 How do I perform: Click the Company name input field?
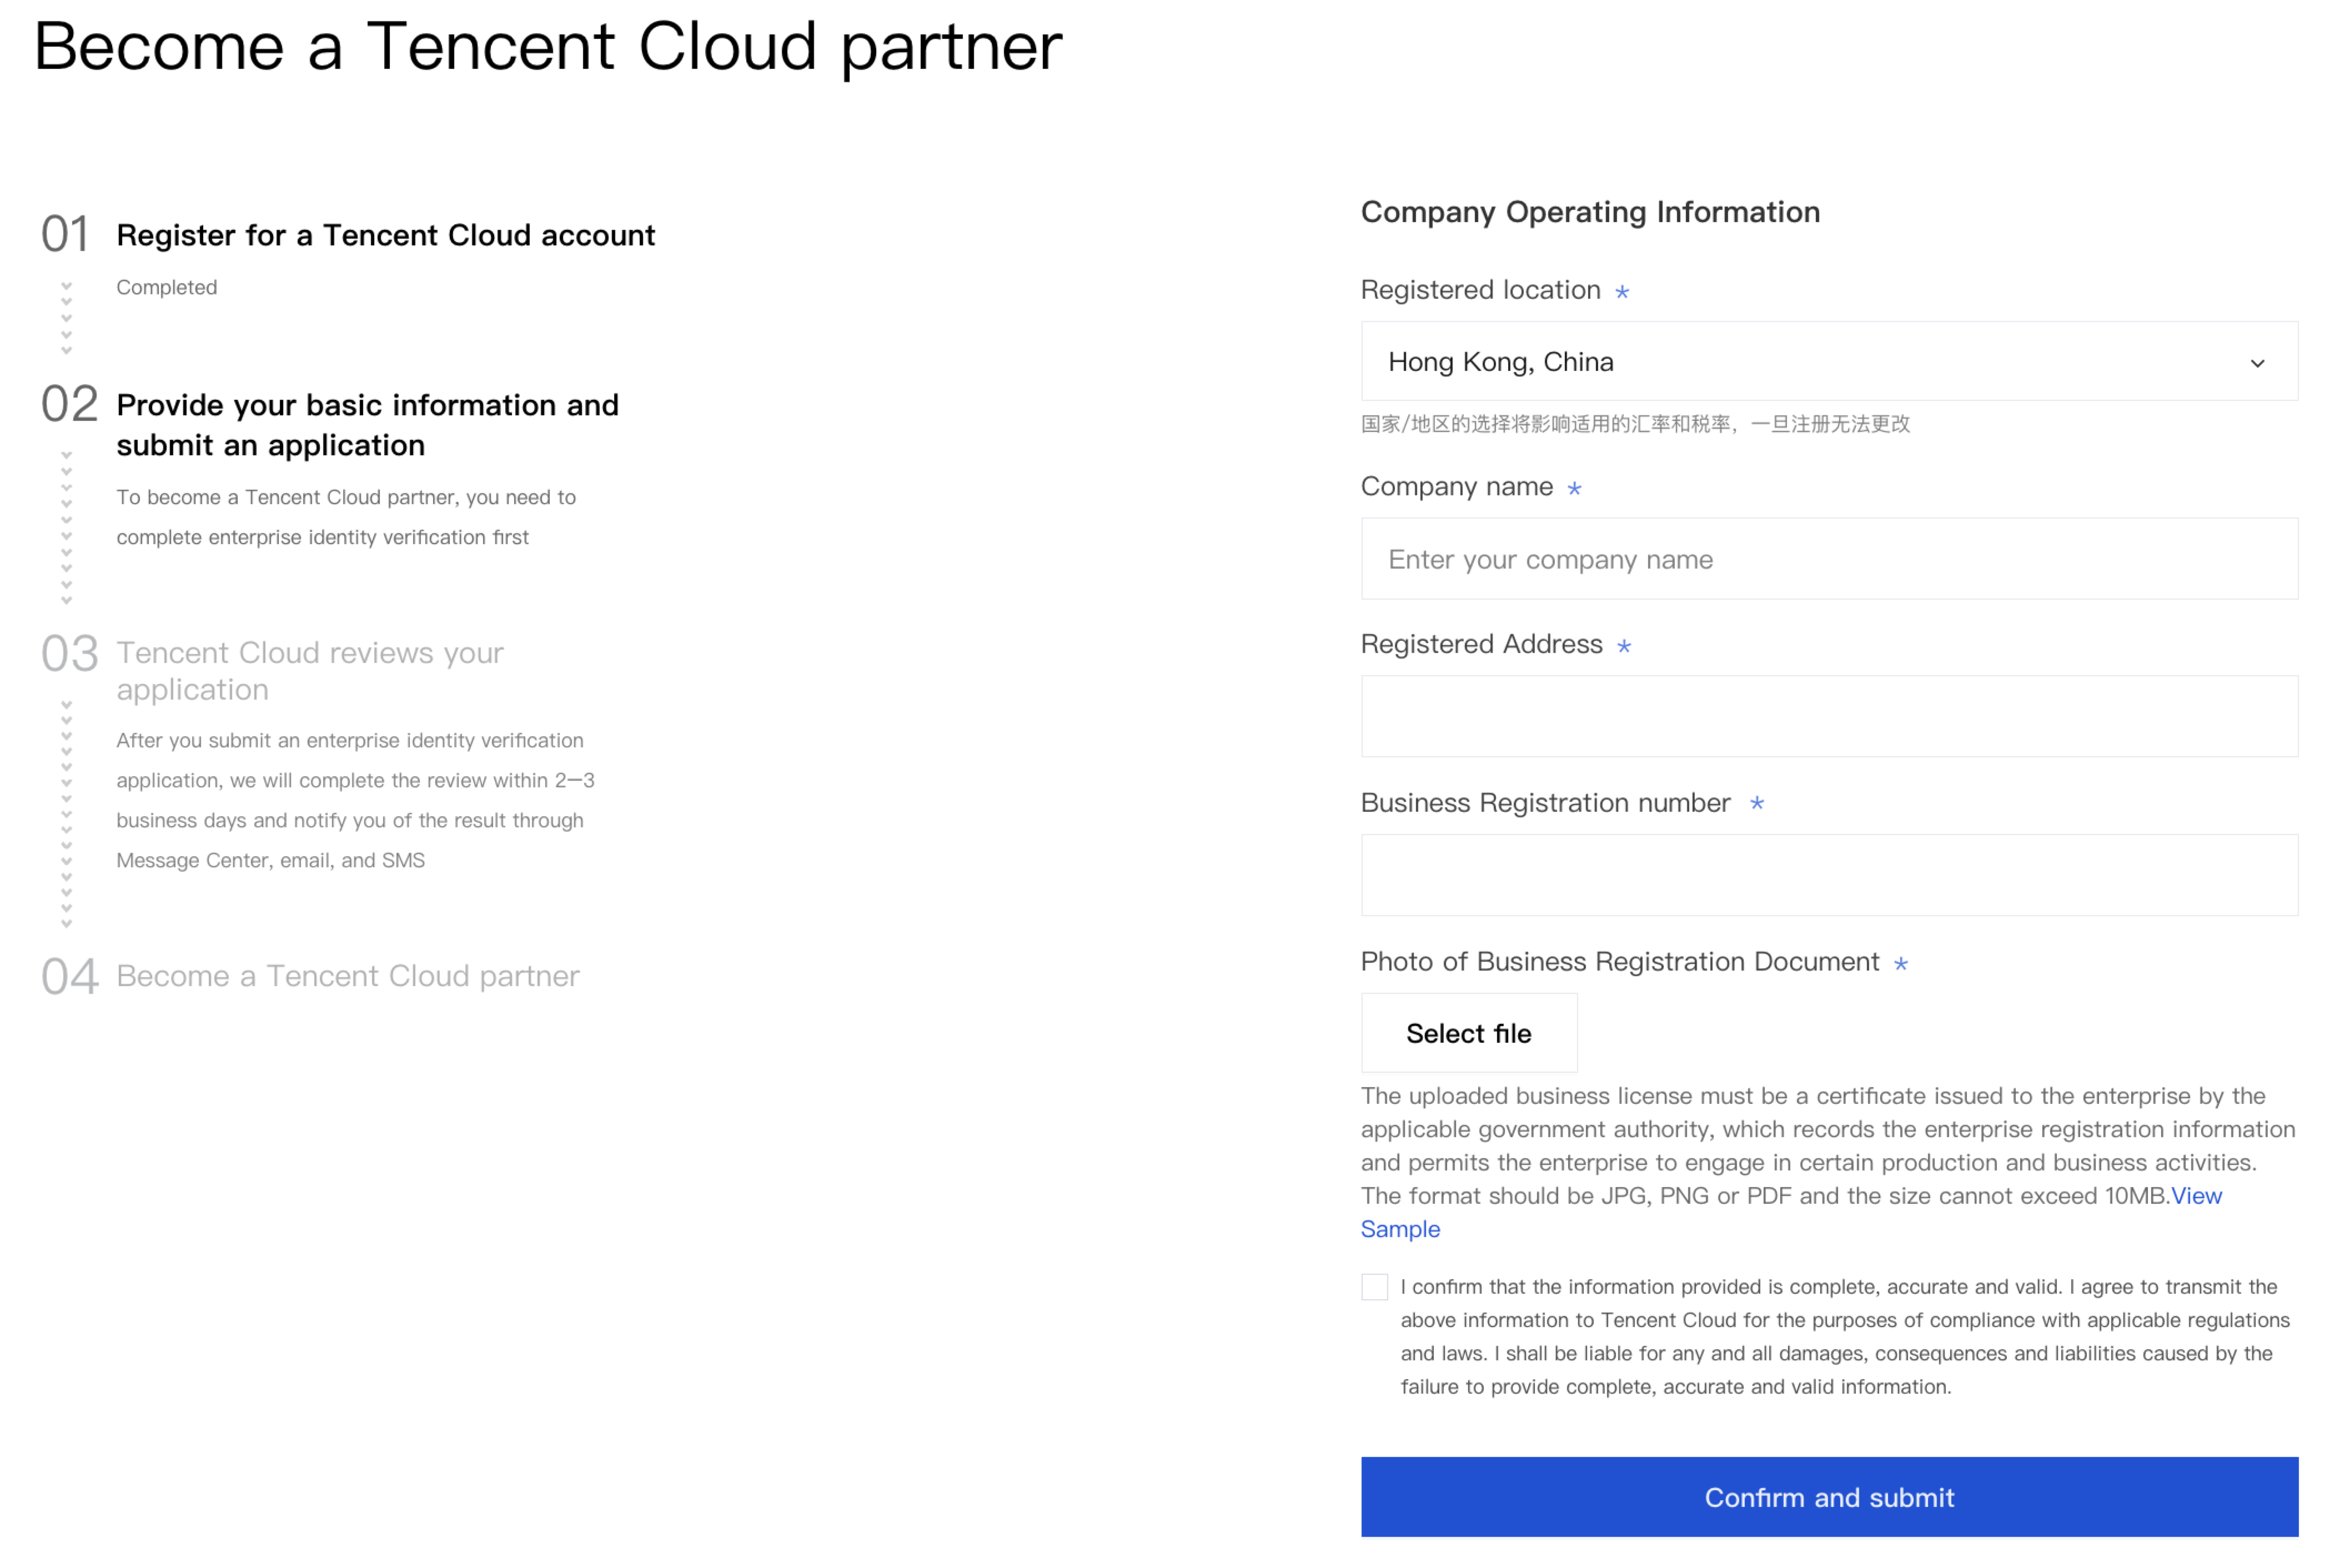coord(1829,559)
